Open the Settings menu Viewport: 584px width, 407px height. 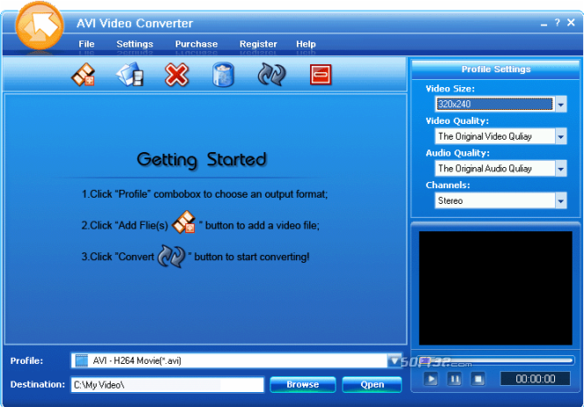pyautogui.click(x=135, y=44)
